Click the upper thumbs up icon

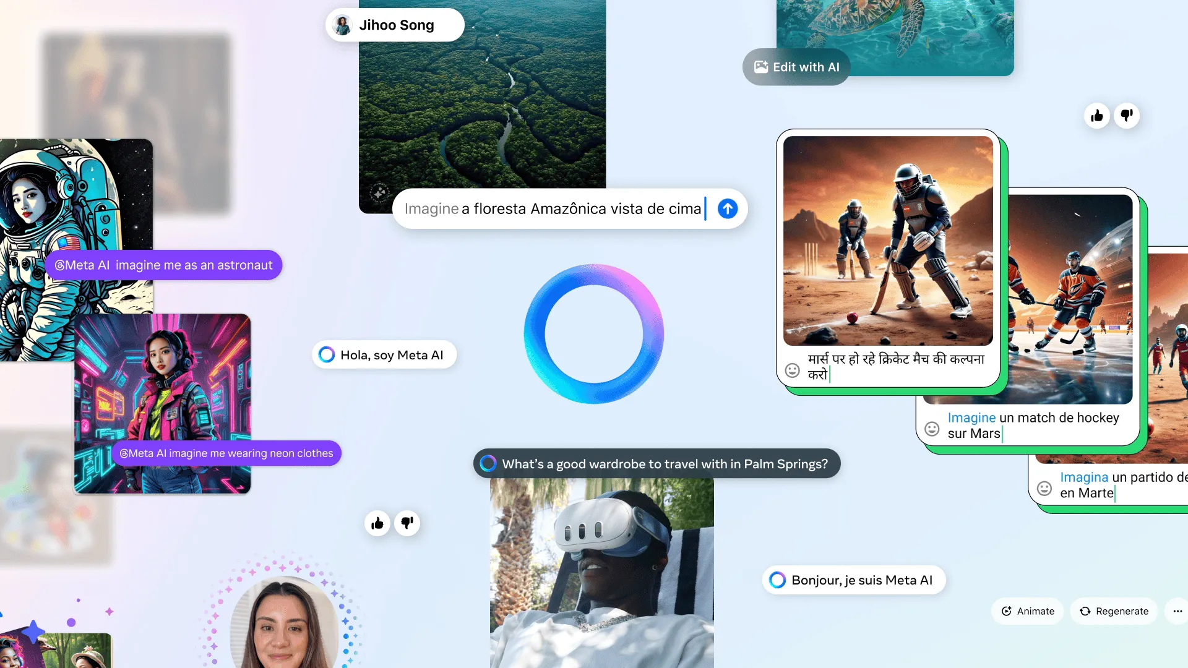[x=1098, y=115]
